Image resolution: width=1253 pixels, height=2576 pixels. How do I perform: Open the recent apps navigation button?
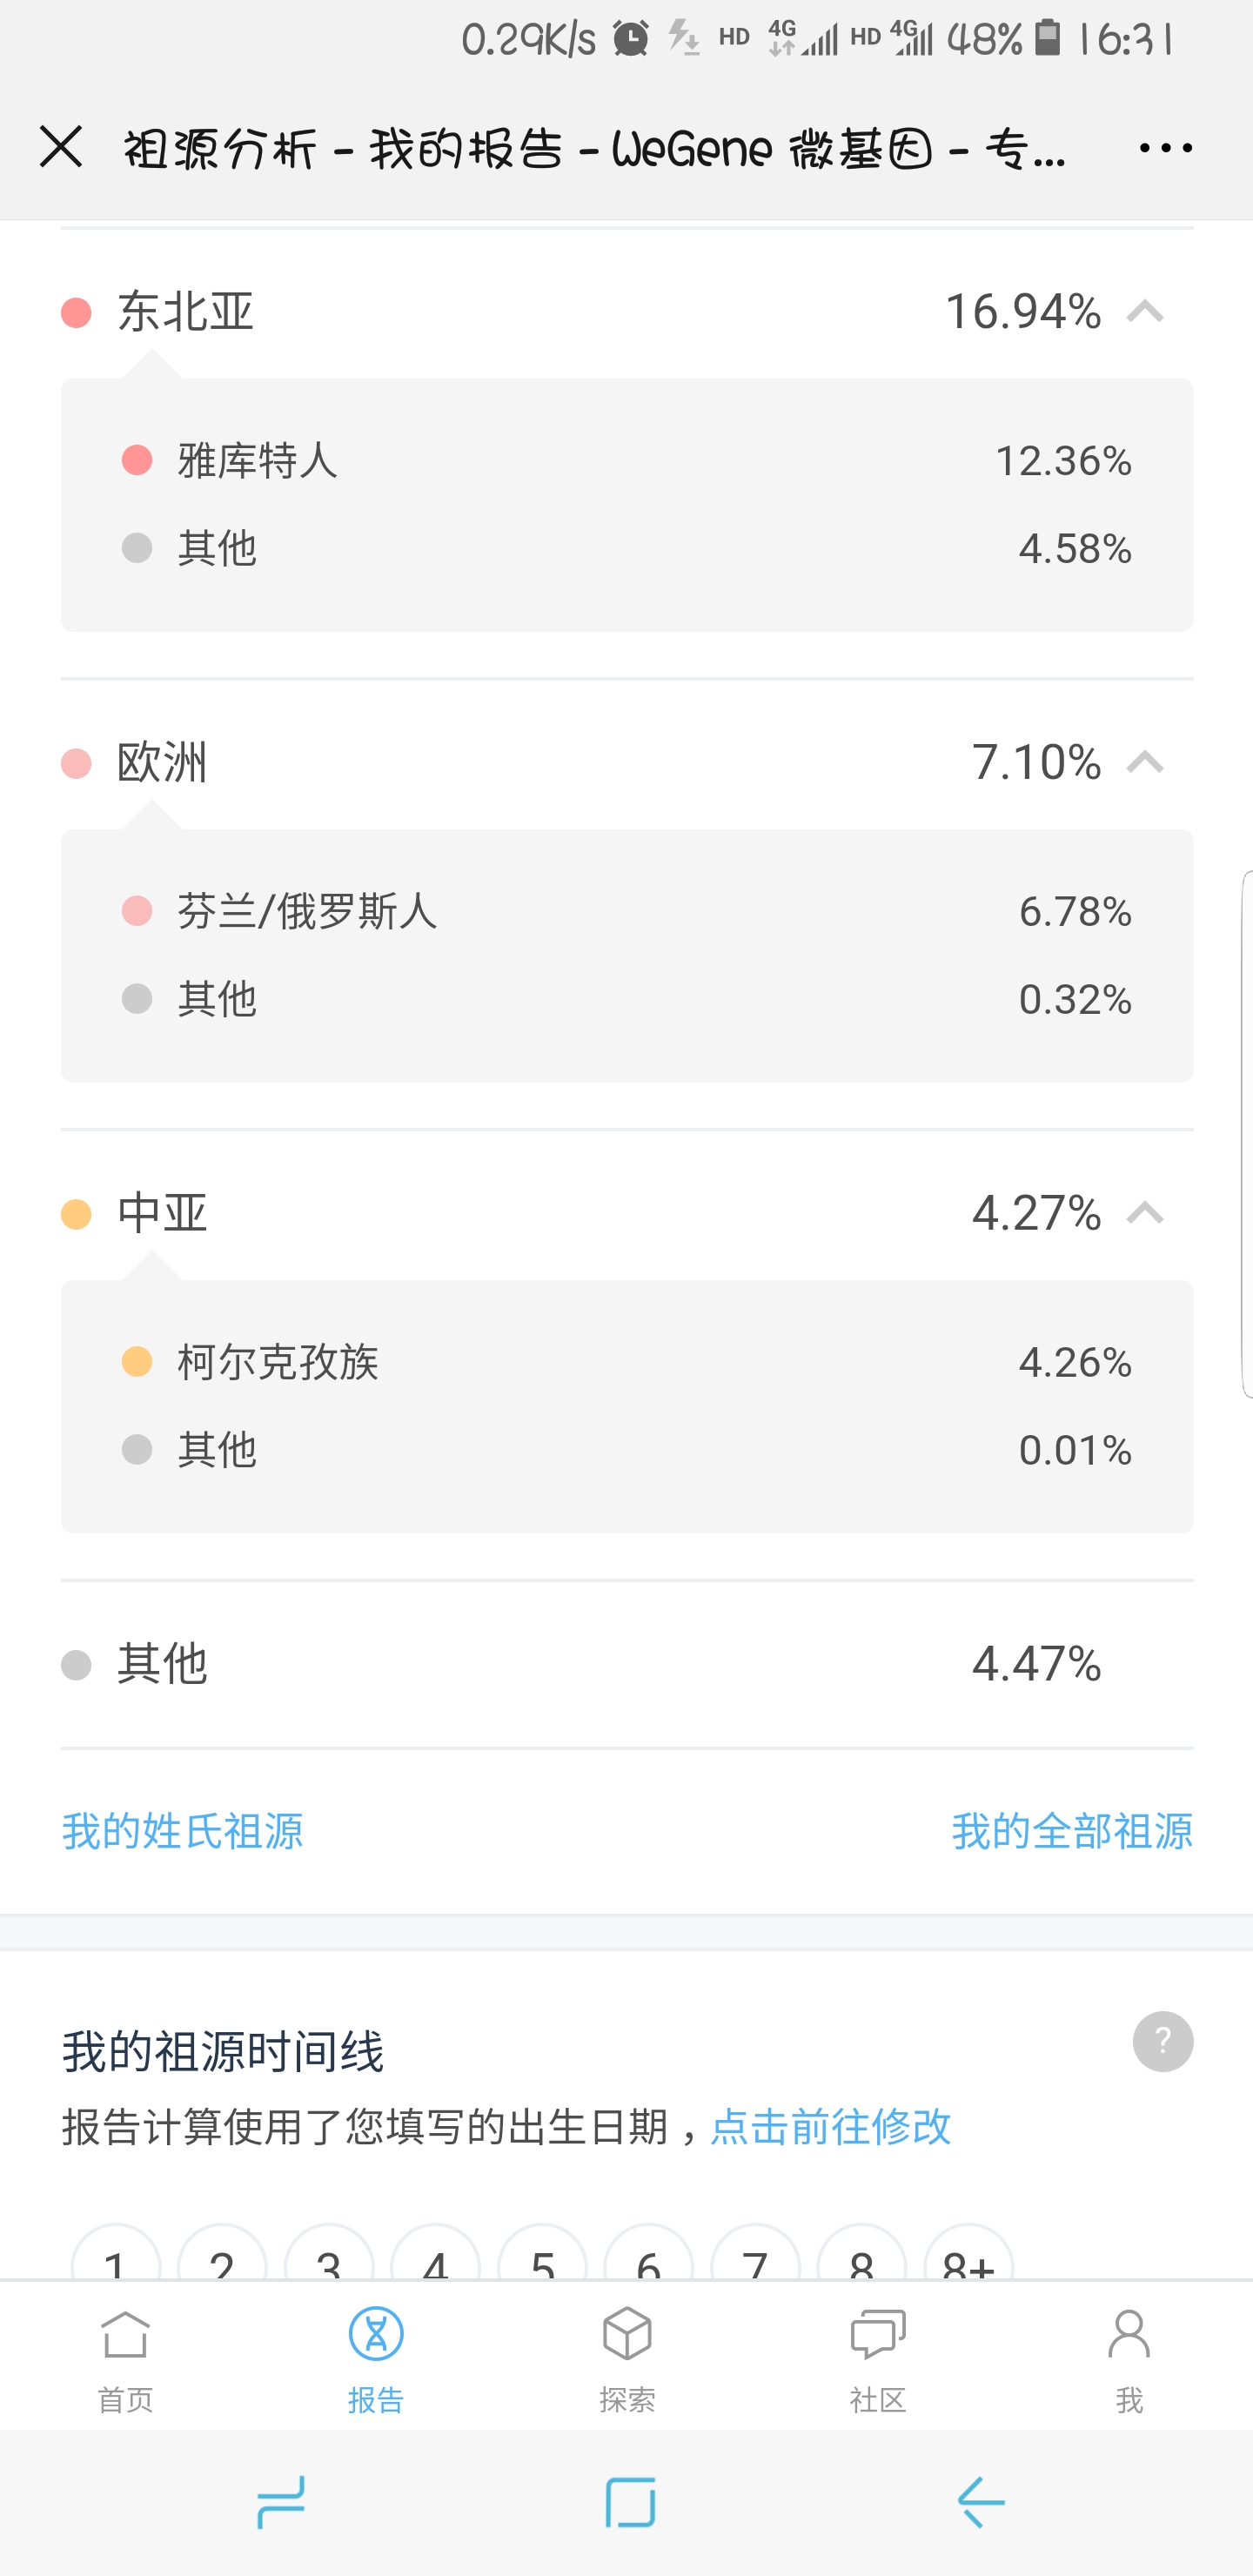pyautogui.click(x=281, y=2502)
